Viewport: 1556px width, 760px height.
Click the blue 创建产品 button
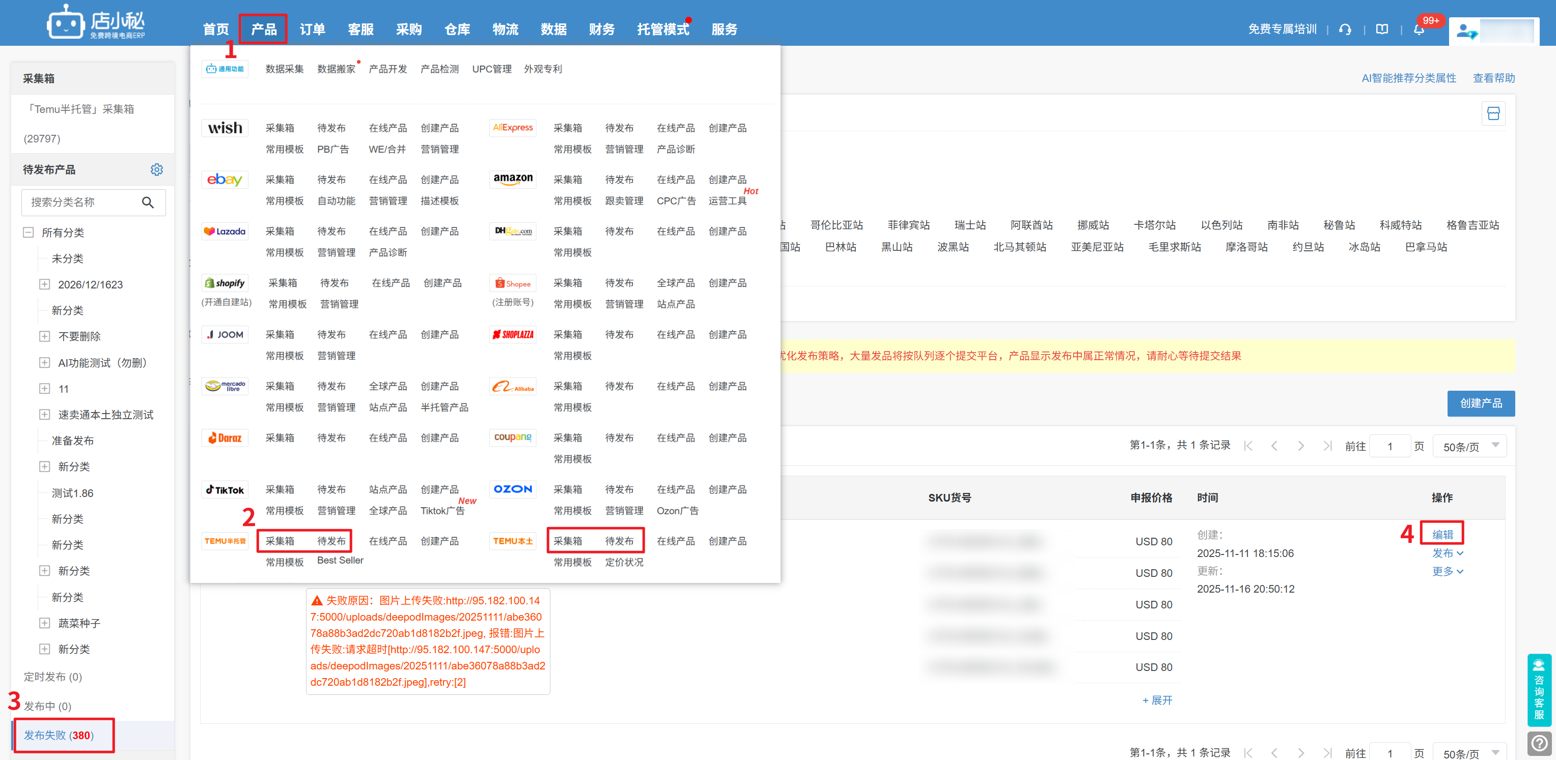(x=1480, y=403)
